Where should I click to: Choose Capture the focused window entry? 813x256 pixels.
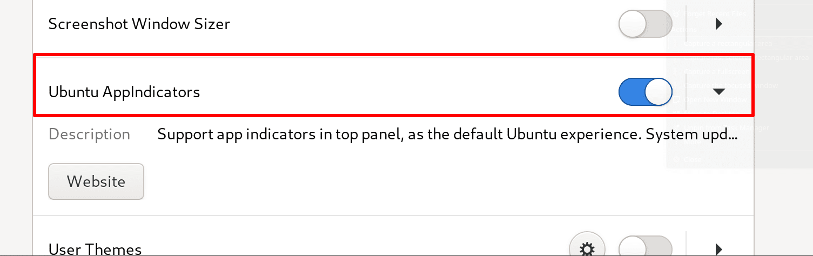pos(730,85)
